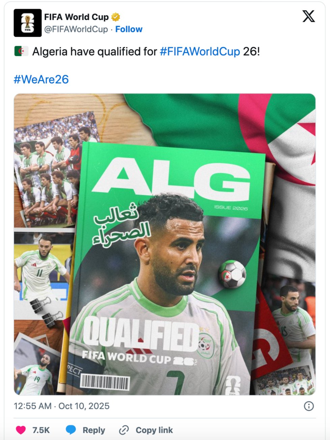
Task: Click the FIFA World Cup display name
Action: (x=77, y=17)
